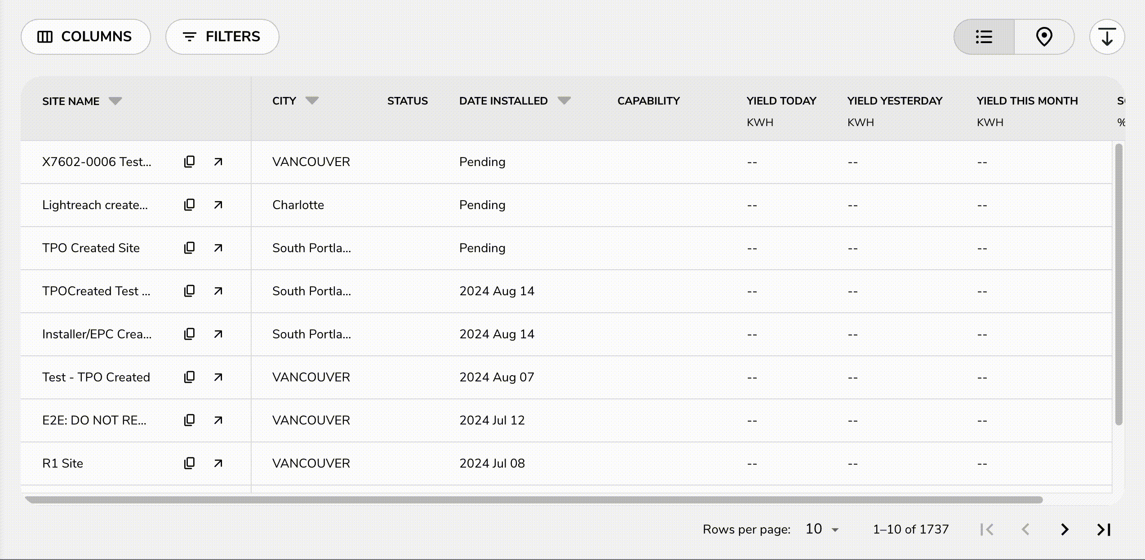This screenshot has height=560, width=1145.
Task: Open the DATE INSTALLED column sort arrow
Action: 564,101
